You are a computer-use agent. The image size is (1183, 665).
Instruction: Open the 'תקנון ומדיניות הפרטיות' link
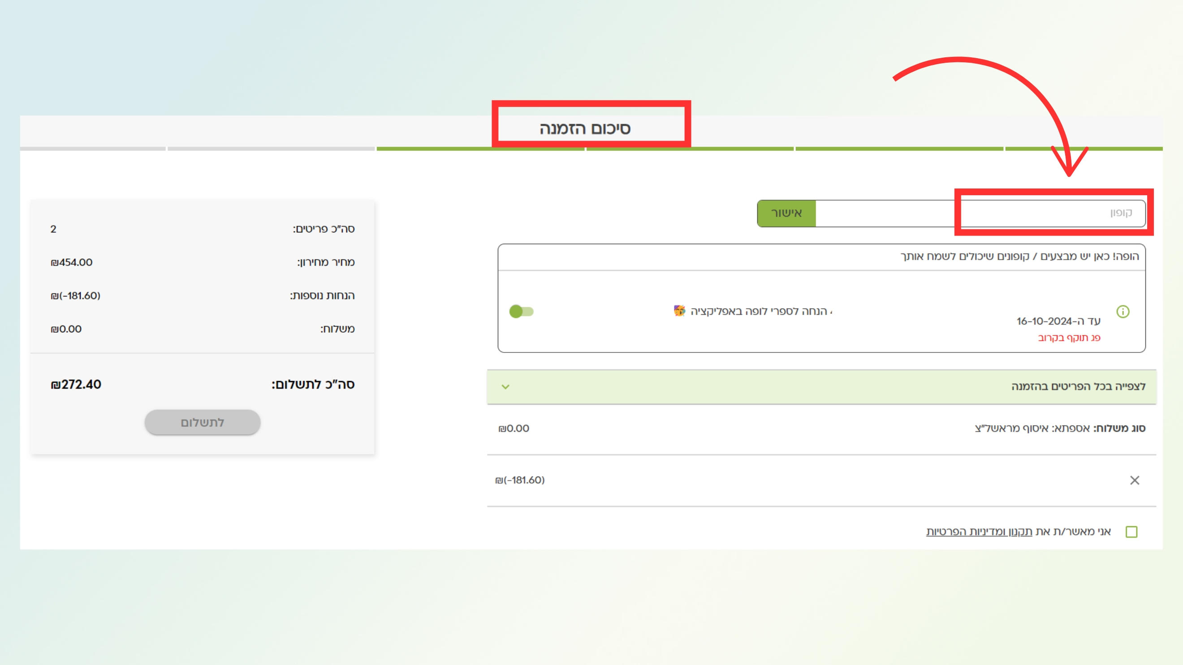click(x=979, y=532)
